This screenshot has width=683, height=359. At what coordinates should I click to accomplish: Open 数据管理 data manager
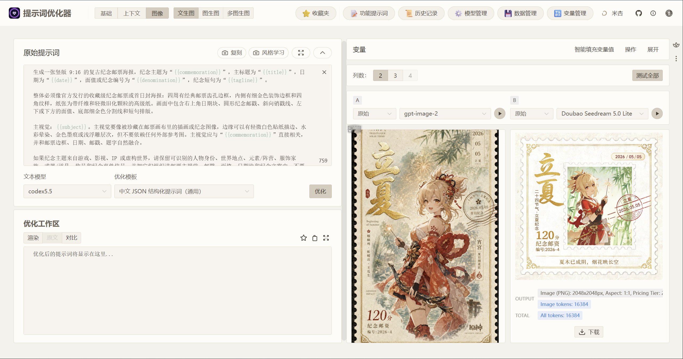click(521, 13)
